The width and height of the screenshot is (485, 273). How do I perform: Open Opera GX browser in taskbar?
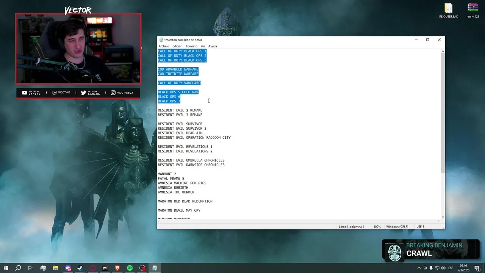92,268
